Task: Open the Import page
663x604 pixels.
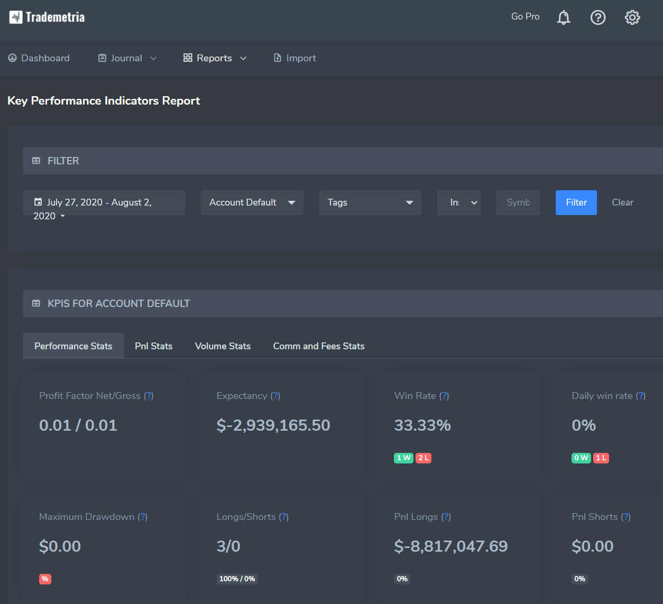Action: [294, 58]
